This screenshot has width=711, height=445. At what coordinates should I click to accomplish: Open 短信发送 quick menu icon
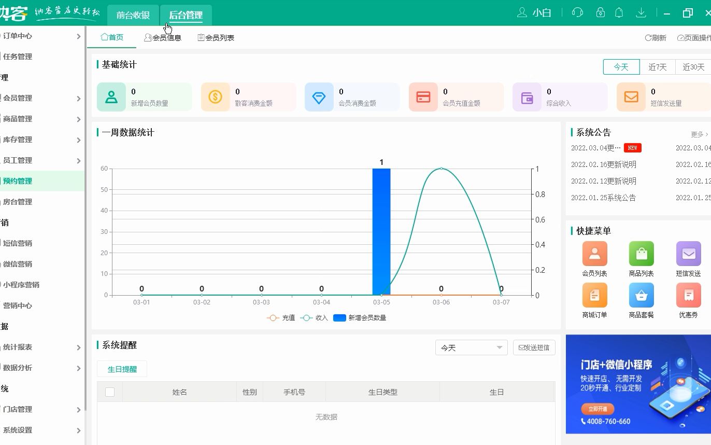(x=689, y=254)
